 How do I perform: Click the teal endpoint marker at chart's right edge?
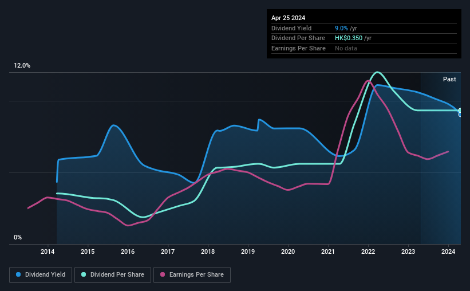460,111
